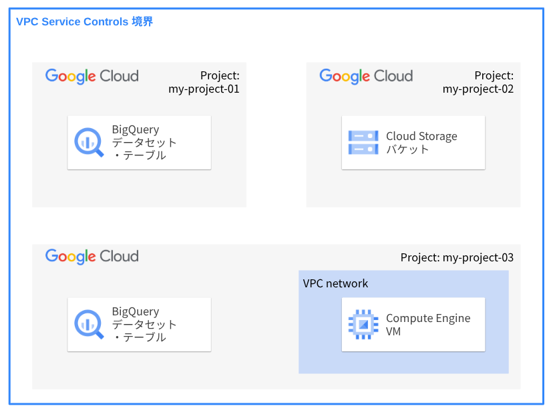
Task: Click the Google Cloud logo in my-project-03
Action: 92,257
